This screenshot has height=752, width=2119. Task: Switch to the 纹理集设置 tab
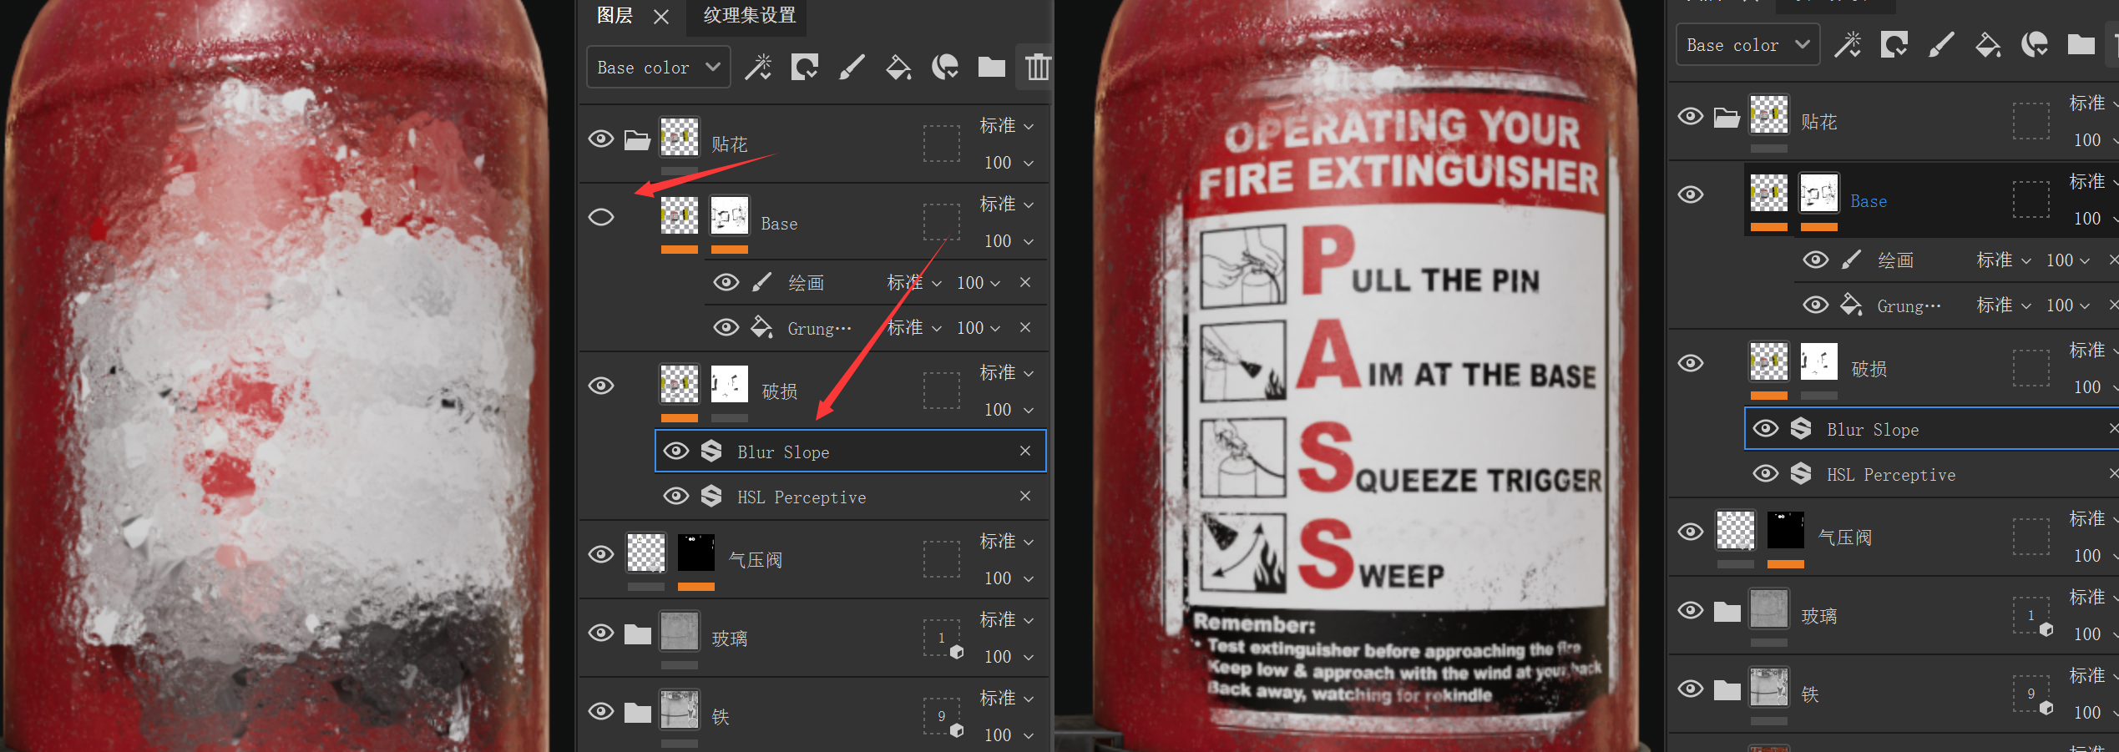749,16
